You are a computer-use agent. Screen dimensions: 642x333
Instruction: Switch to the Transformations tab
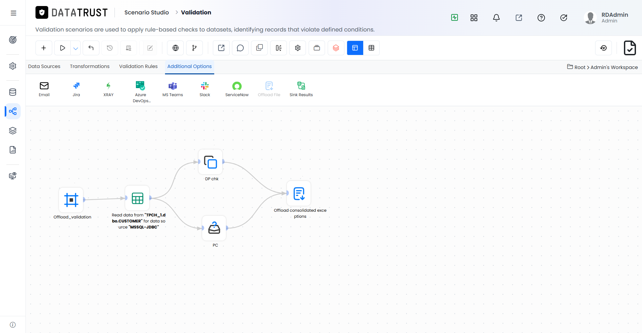click(x=90, y=66)
